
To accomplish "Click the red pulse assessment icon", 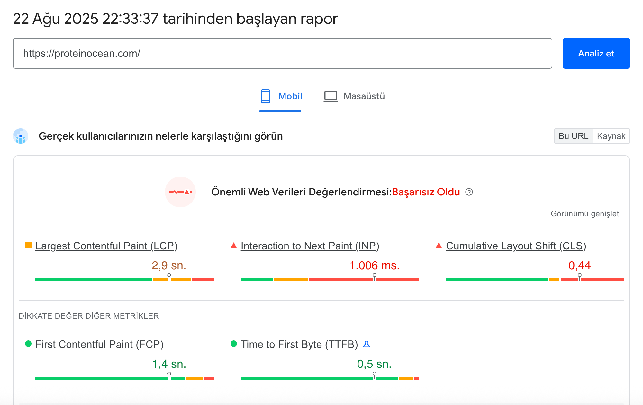I will click(x=180, y=192).
